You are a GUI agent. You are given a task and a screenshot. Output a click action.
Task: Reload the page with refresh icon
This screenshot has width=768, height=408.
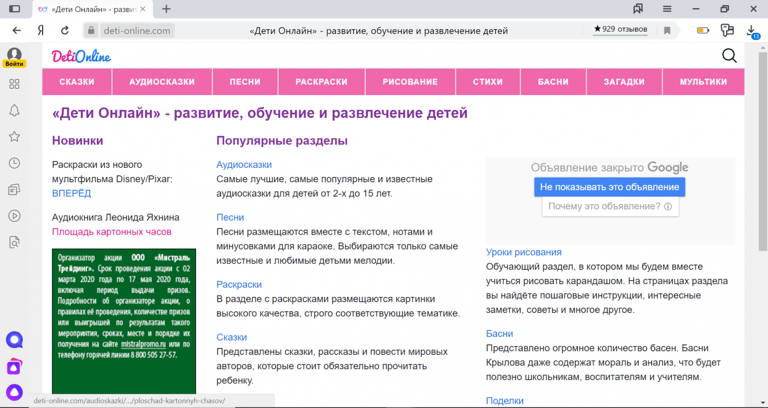(x=65, y=30)
